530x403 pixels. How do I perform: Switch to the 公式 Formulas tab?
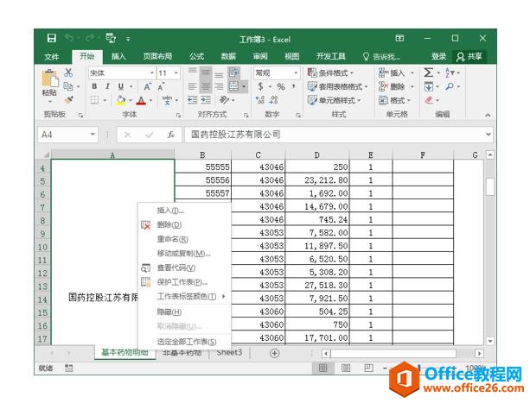click(x=196, y=56)
